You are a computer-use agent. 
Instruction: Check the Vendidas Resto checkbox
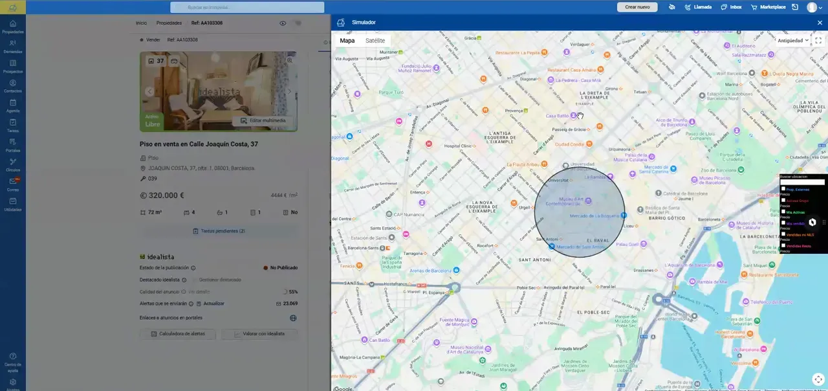783,245
